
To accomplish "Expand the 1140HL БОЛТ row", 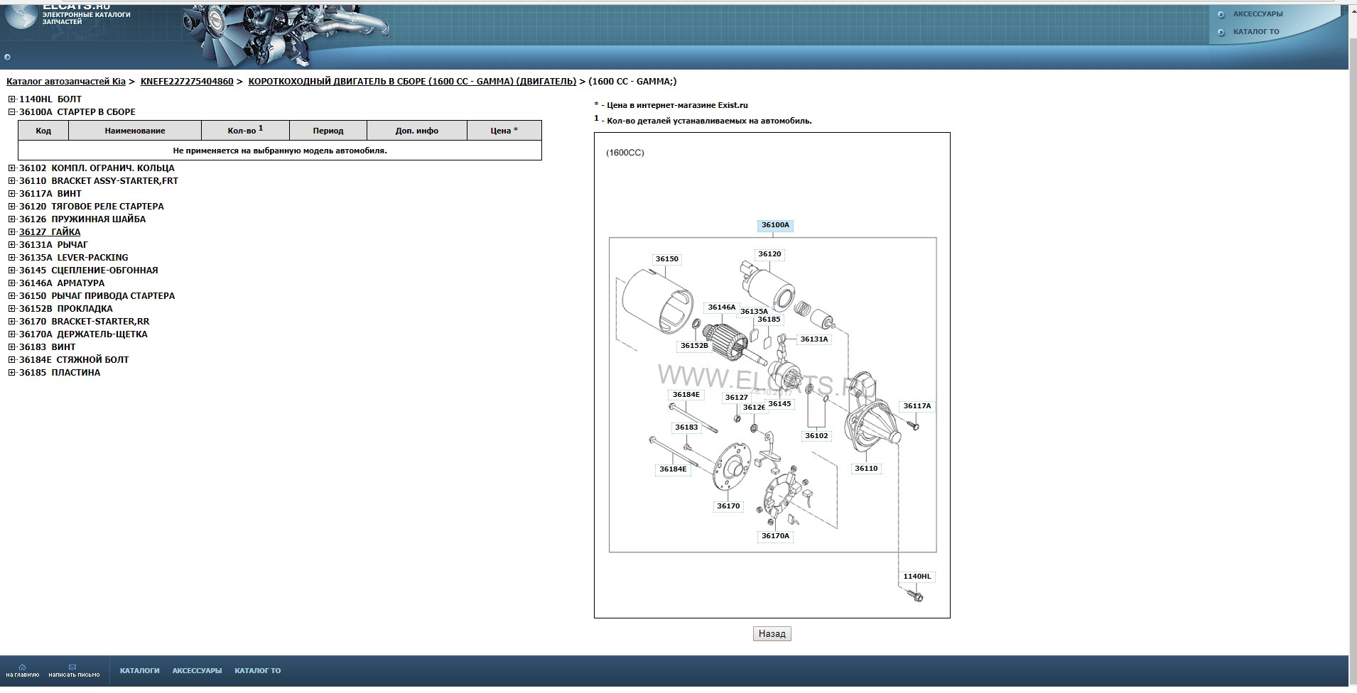I will point(11,99).
